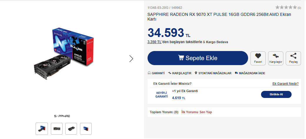This screenshot has width=306, height=139.
Task: Click the Birlikte Al button
Action: pyautogui.click(x=276, y=94)
